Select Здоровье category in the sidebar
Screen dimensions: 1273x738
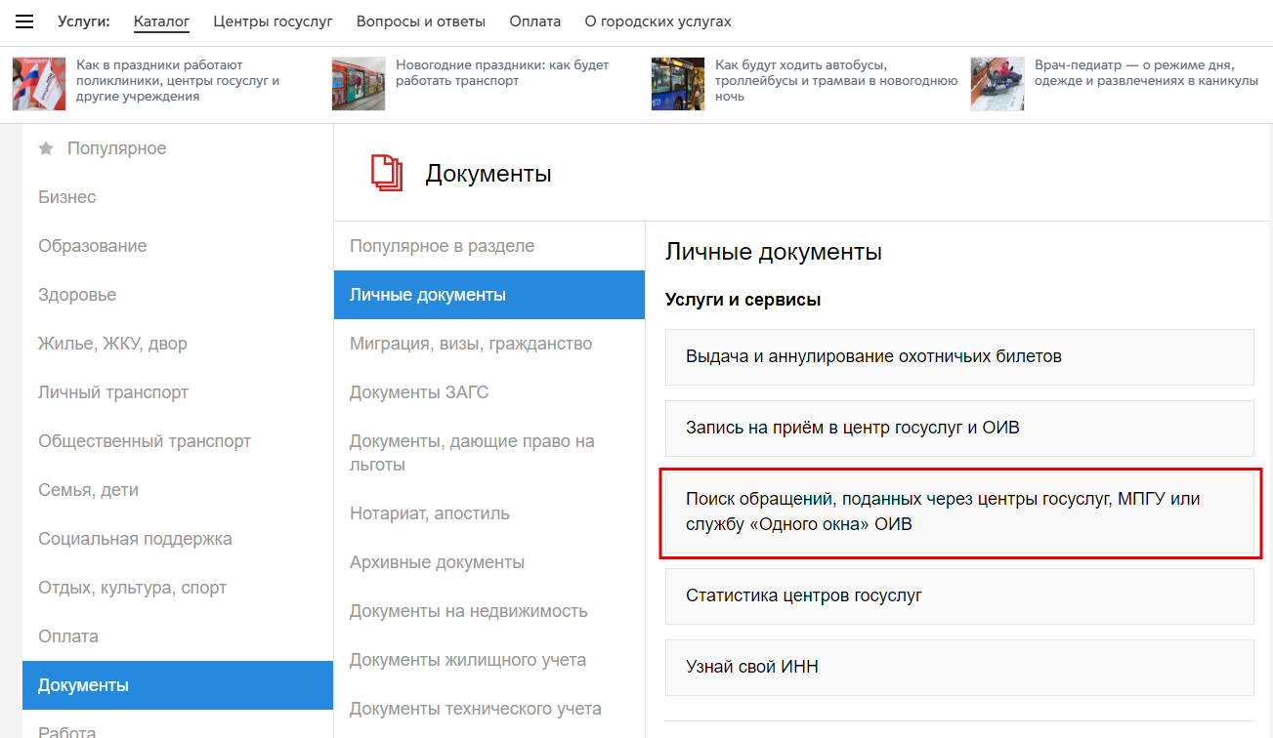pyautogui.click(x=77, y=295)
